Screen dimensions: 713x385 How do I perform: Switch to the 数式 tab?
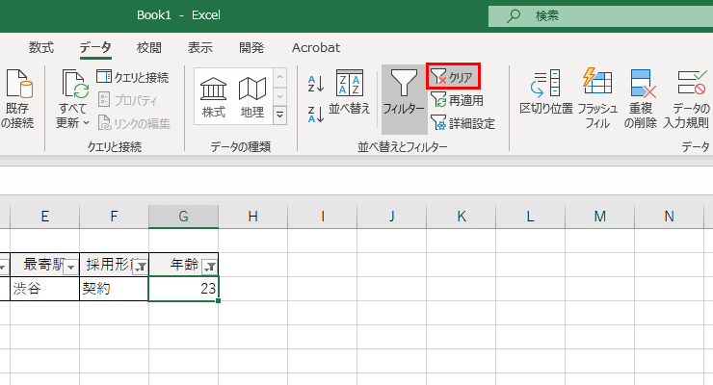tap(41, 47)
